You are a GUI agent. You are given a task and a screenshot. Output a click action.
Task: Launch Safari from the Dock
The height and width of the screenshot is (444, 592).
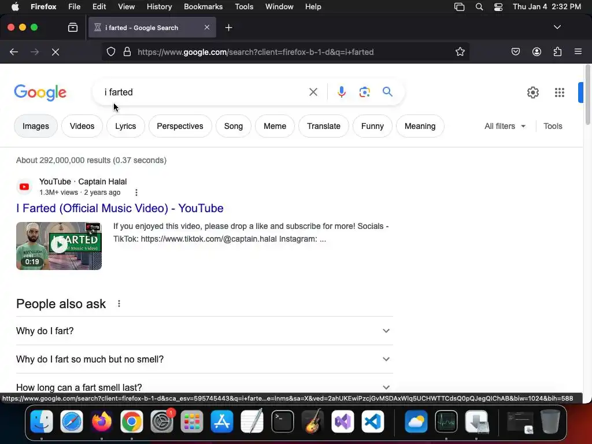tap(71, 421)
